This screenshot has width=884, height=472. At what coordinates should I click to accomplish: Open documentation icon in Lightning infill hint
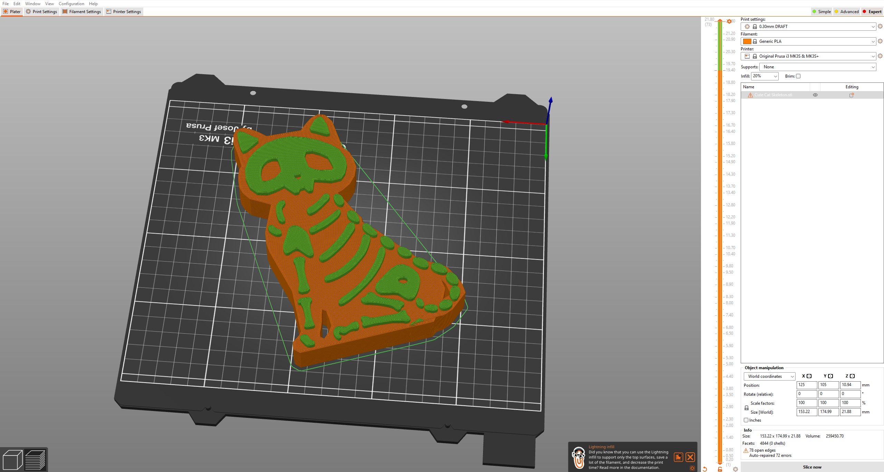[678, 457]
